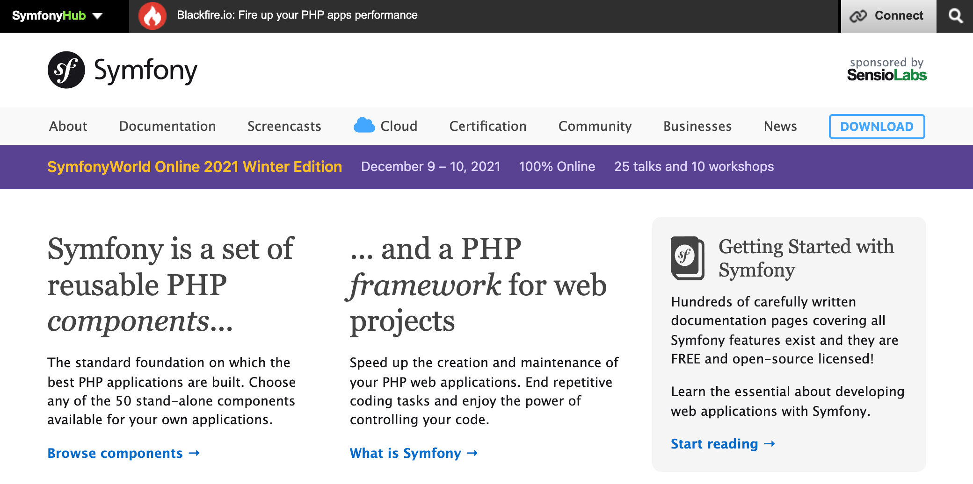
Task: Click 'The standard foundation' paragraph
Action: tap(171, 391)
